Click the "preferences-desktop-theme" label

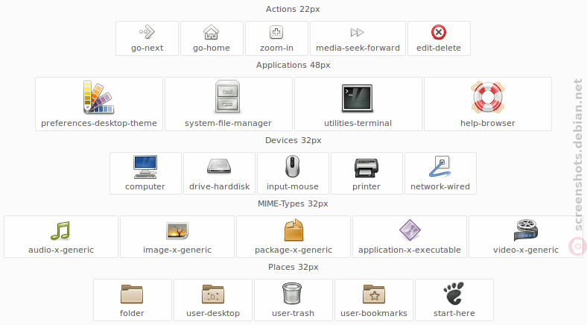[99, 123]
